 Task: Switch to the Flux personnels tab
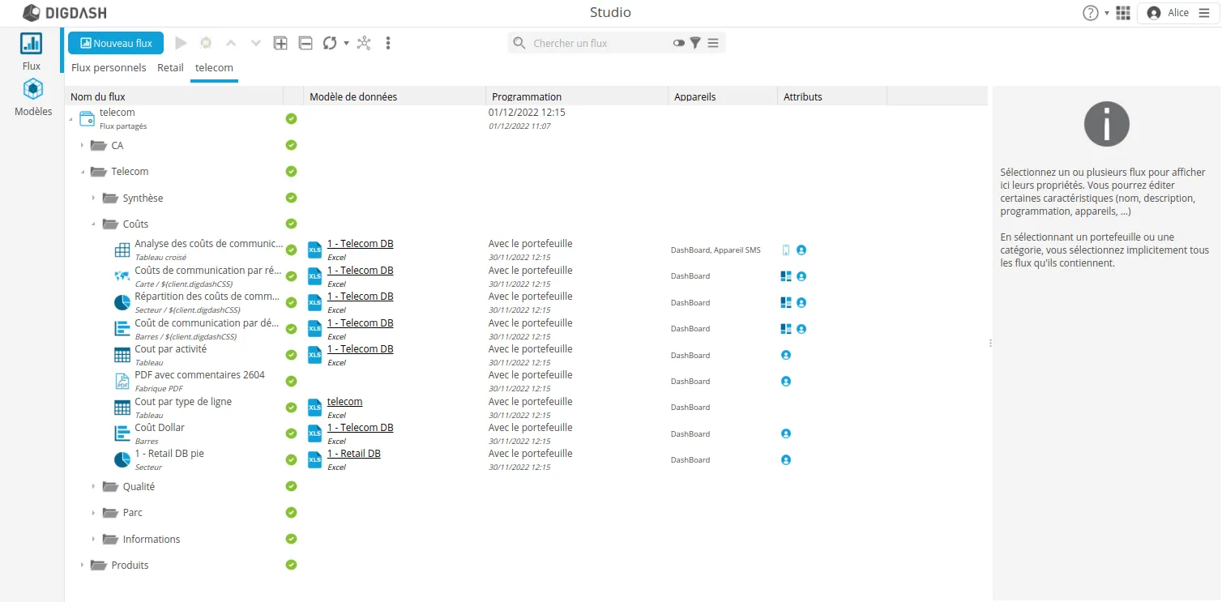coord(109,67)
